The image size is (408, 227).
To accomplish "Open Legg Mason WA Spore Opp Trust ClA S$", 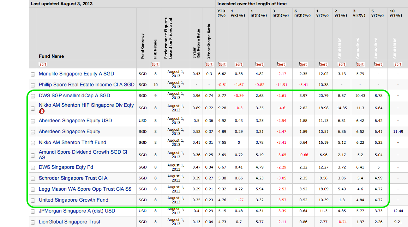I will pos(85,189).
